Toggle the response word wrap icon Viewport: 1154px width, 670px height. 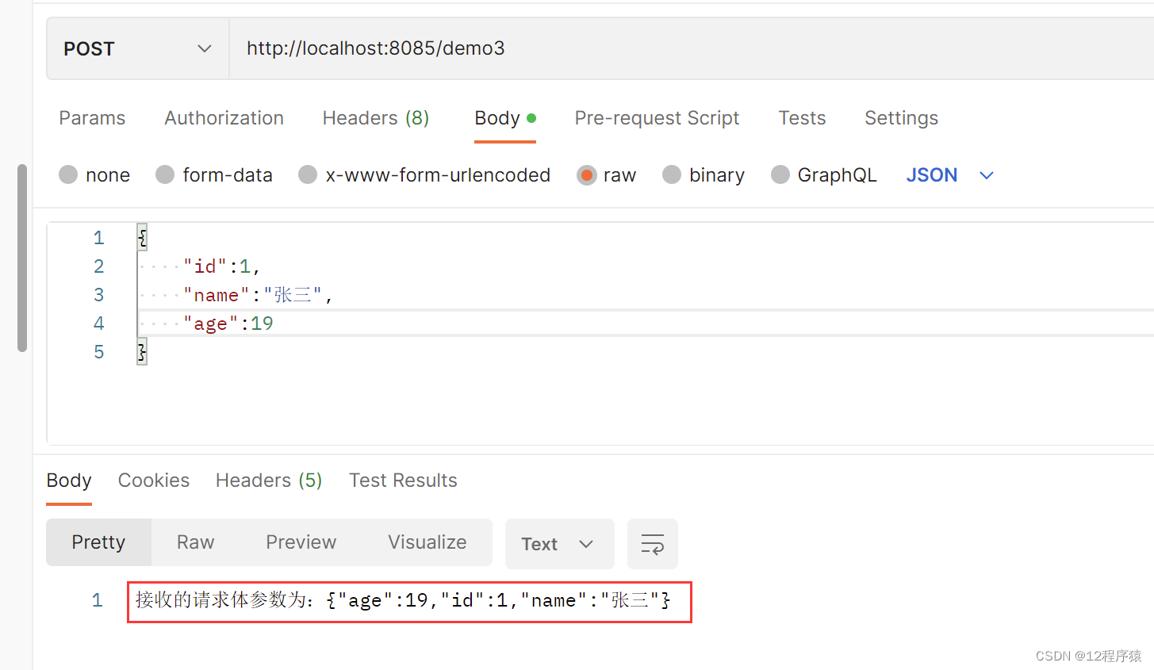point(652,544)
